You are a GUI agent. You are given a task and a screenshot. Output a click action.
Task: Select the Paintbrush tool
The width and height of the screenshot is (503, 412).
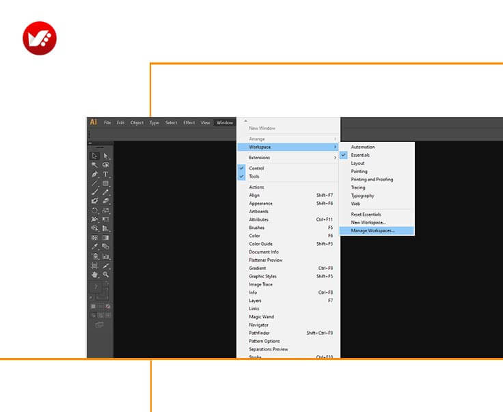point(94,192)
